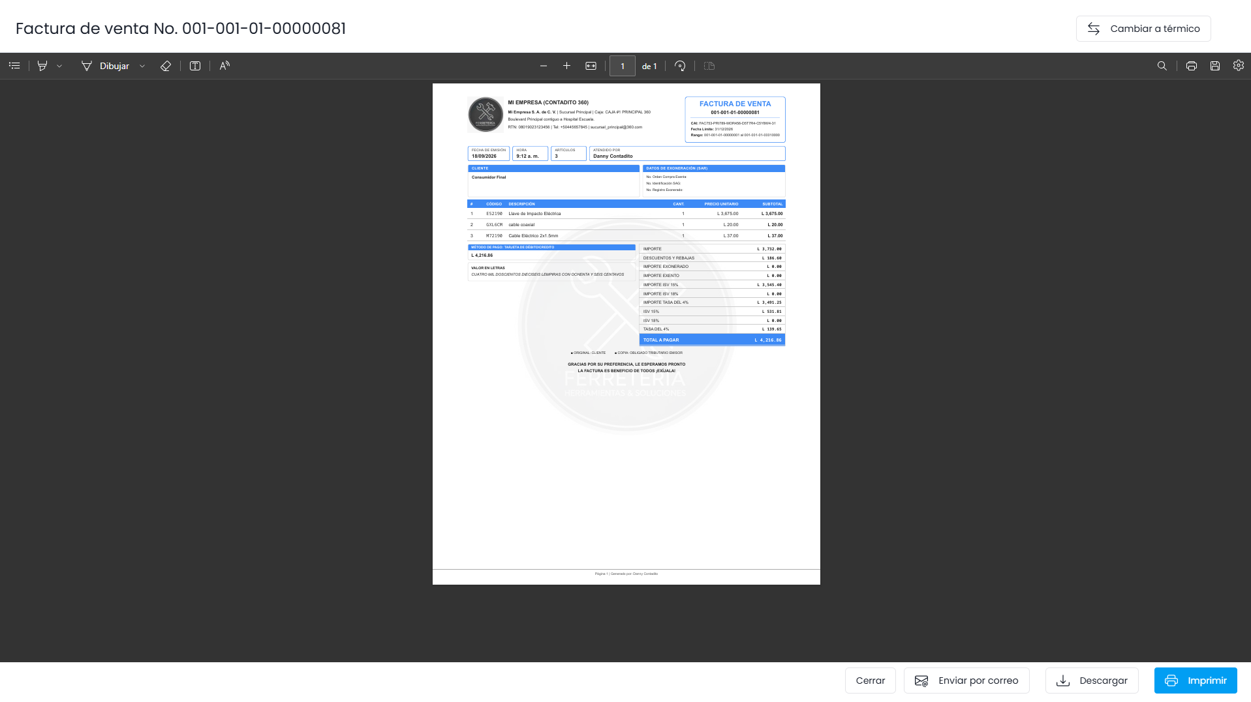Click the ferretería logo on the invoice

point(486,114)
